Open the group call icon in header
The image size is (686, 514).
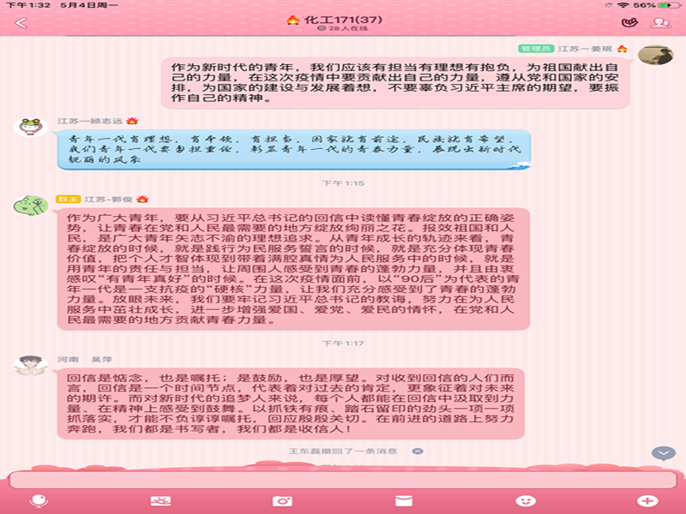click(629, 22)
